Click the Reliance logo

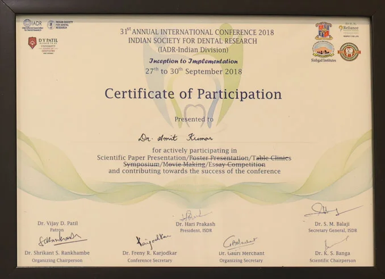pyautogui.click(x=349, y=31)
